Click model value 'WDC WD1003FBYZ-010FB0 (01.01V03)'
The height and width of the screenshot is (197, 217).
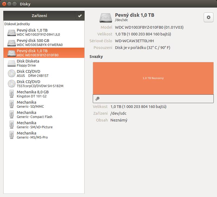coord(149,27)
